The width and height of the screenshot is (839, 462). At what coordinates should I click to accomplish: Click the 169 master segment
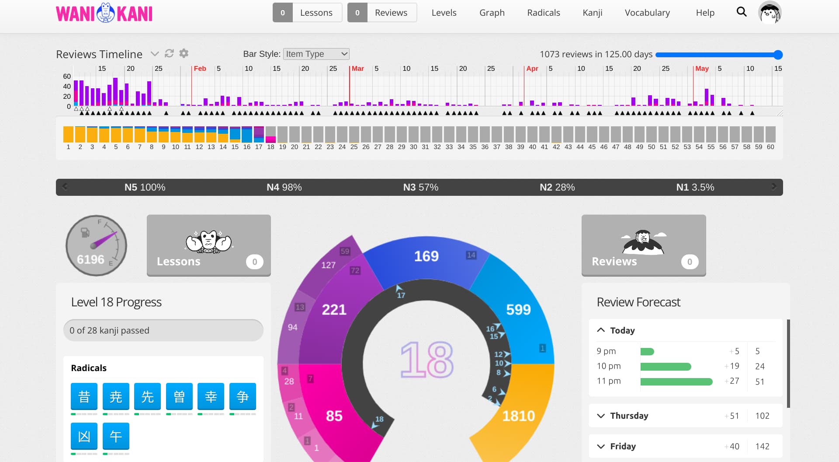[426, 256]
